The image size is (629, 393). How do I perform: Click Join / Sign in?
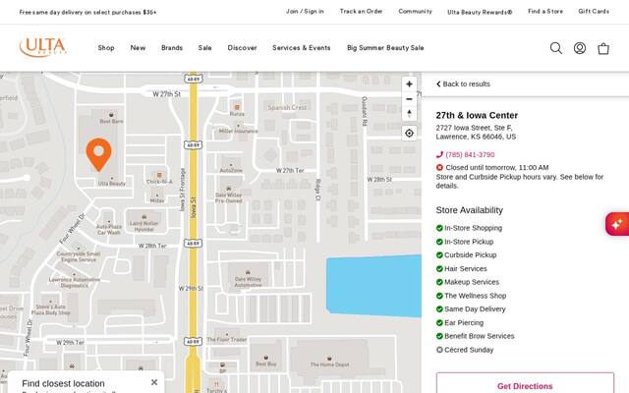[x=305, y=11]
